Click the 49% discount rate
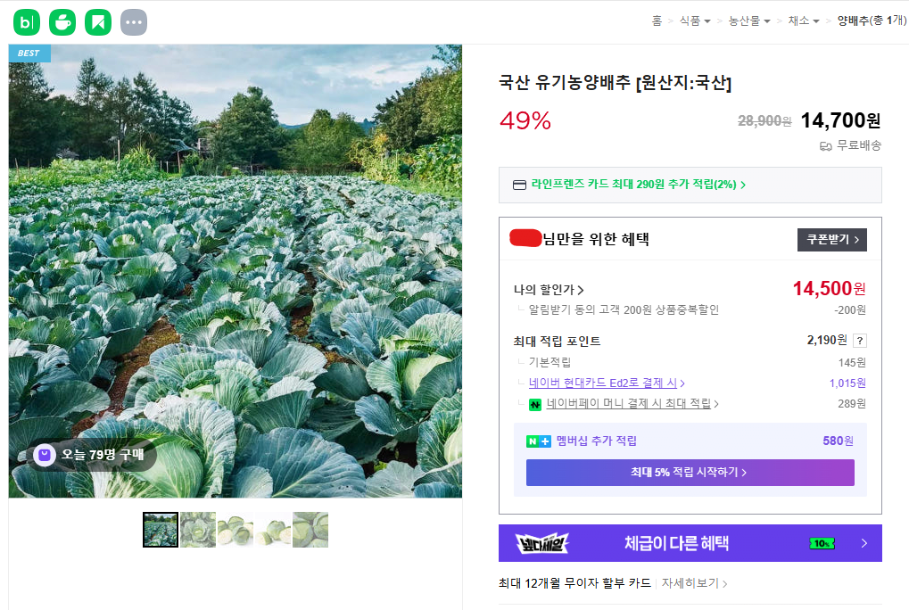The width and height of the screenshot is (909, 610). tap(525, 121)
